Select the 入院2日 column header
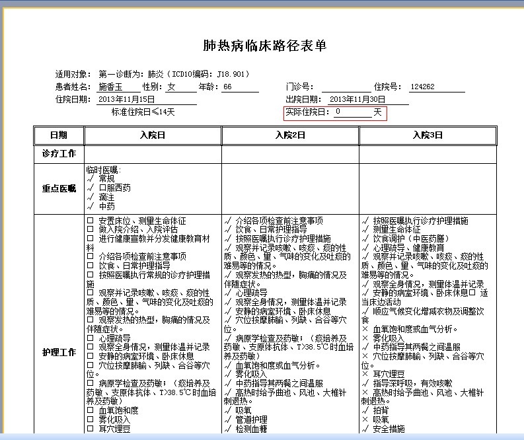 290,135
